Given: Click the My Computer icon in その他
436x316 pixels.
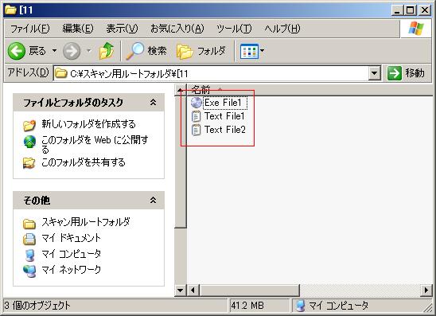Looking at the screenshot, I should 29,255.
